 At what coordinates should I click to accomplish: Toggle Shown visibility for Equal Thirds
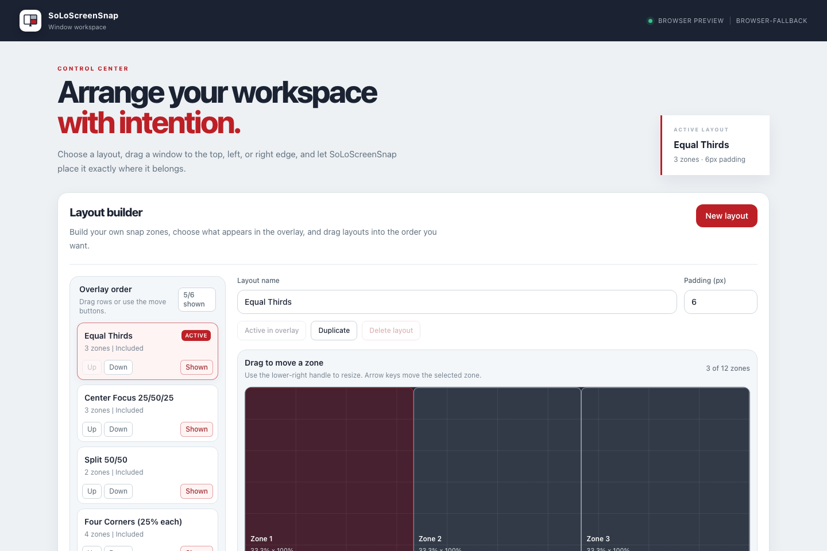196,367
